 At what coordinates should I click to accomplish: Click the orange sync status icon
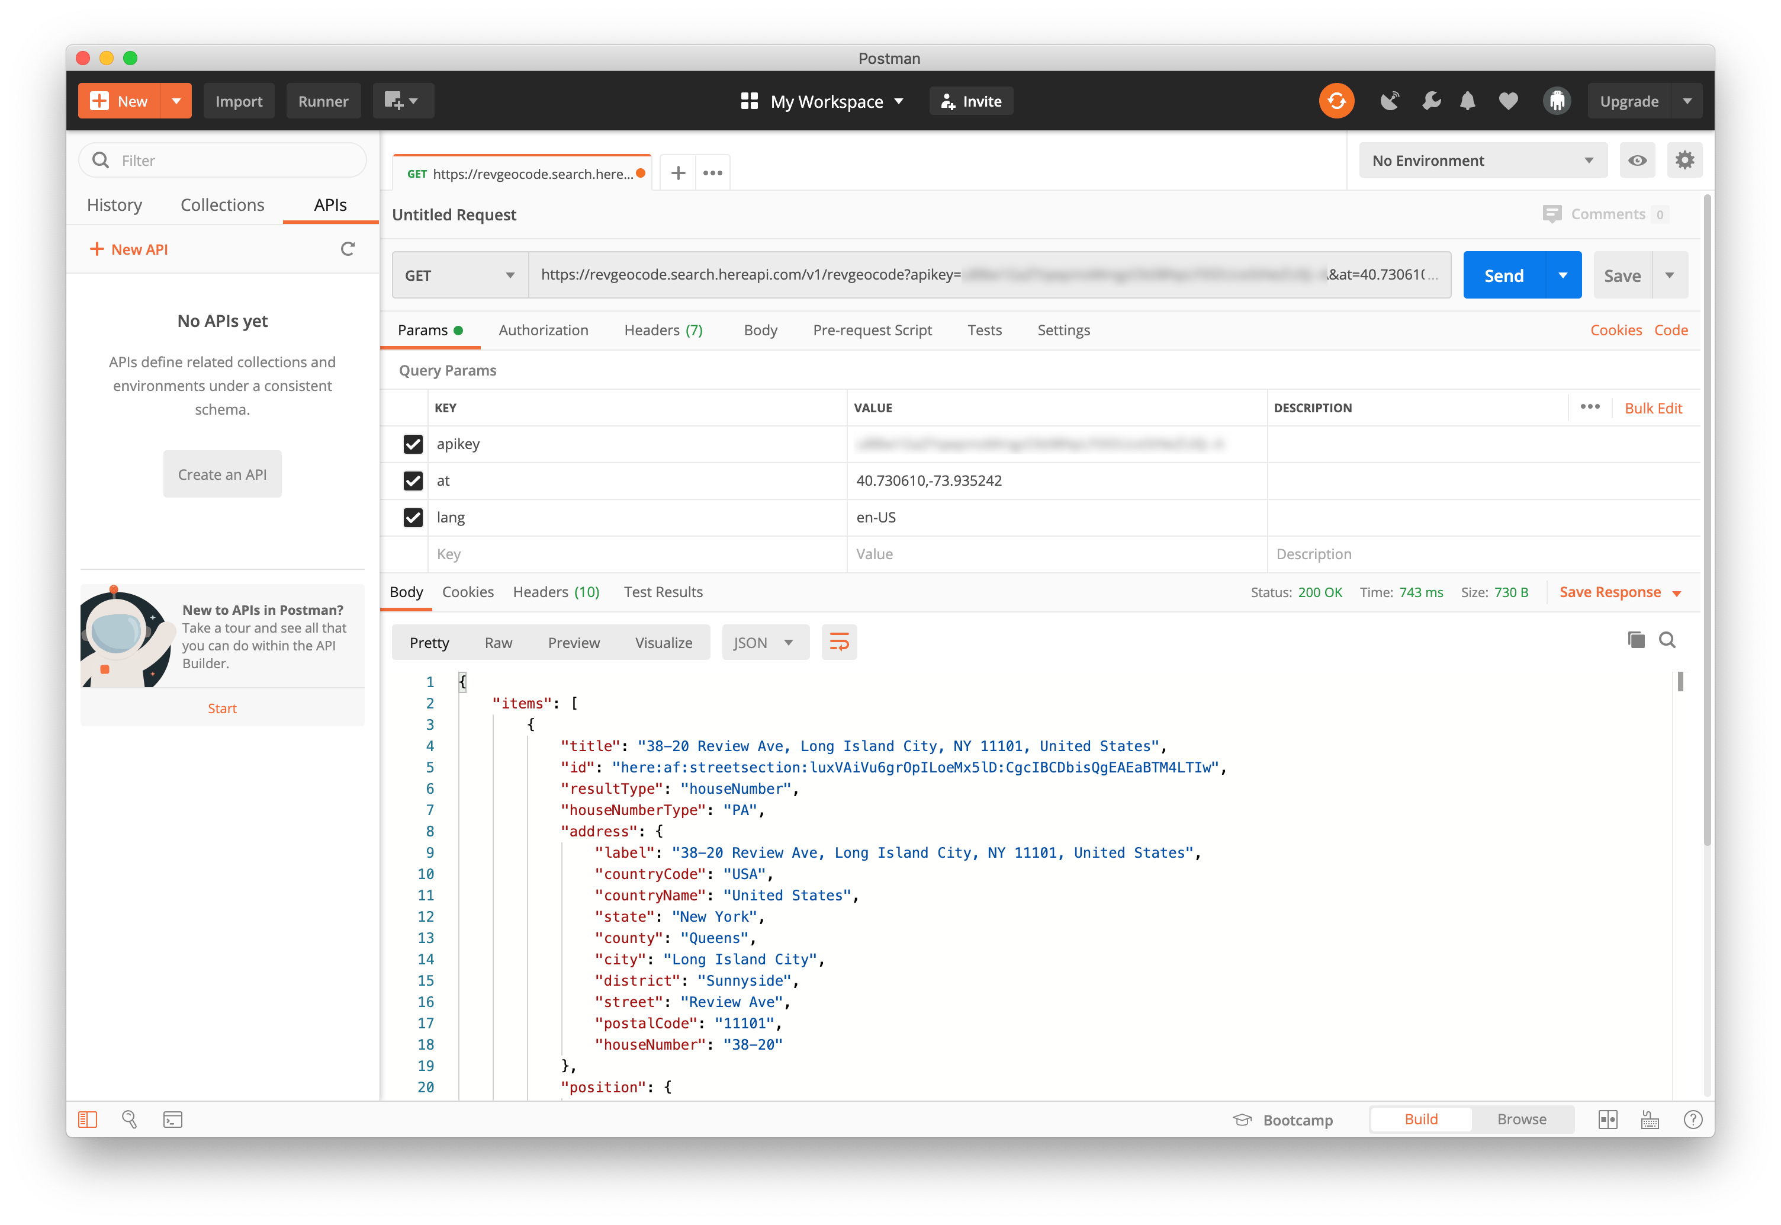pyautogui.click(x=1336, y=101)
